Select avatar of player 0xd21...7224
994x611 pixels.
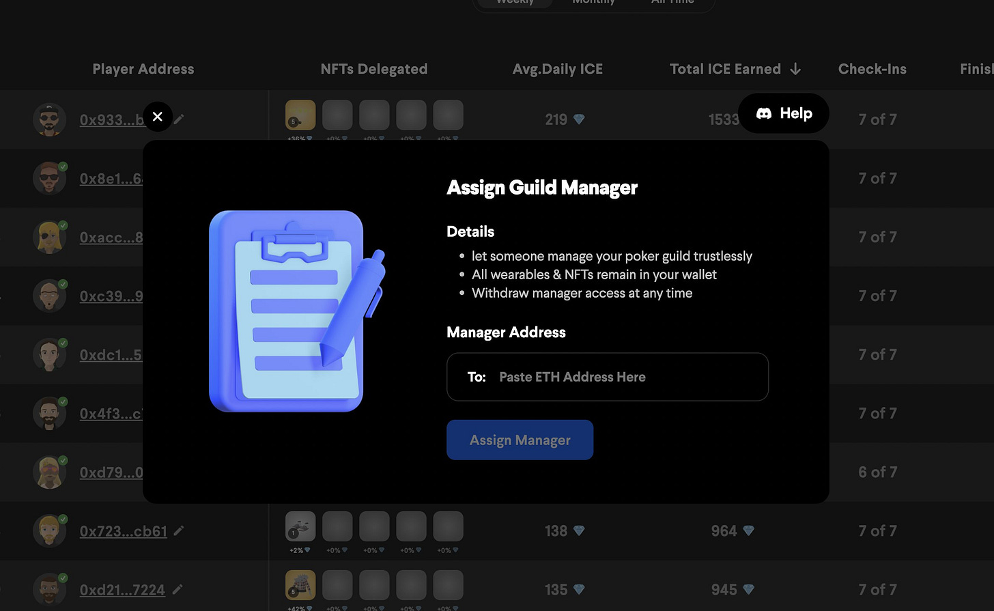(x=49, y=589)
